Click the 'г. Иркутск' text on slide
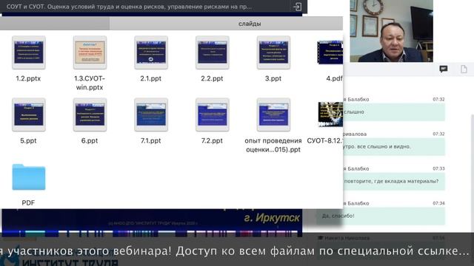 pyautogui.click(x=272, y=217)
